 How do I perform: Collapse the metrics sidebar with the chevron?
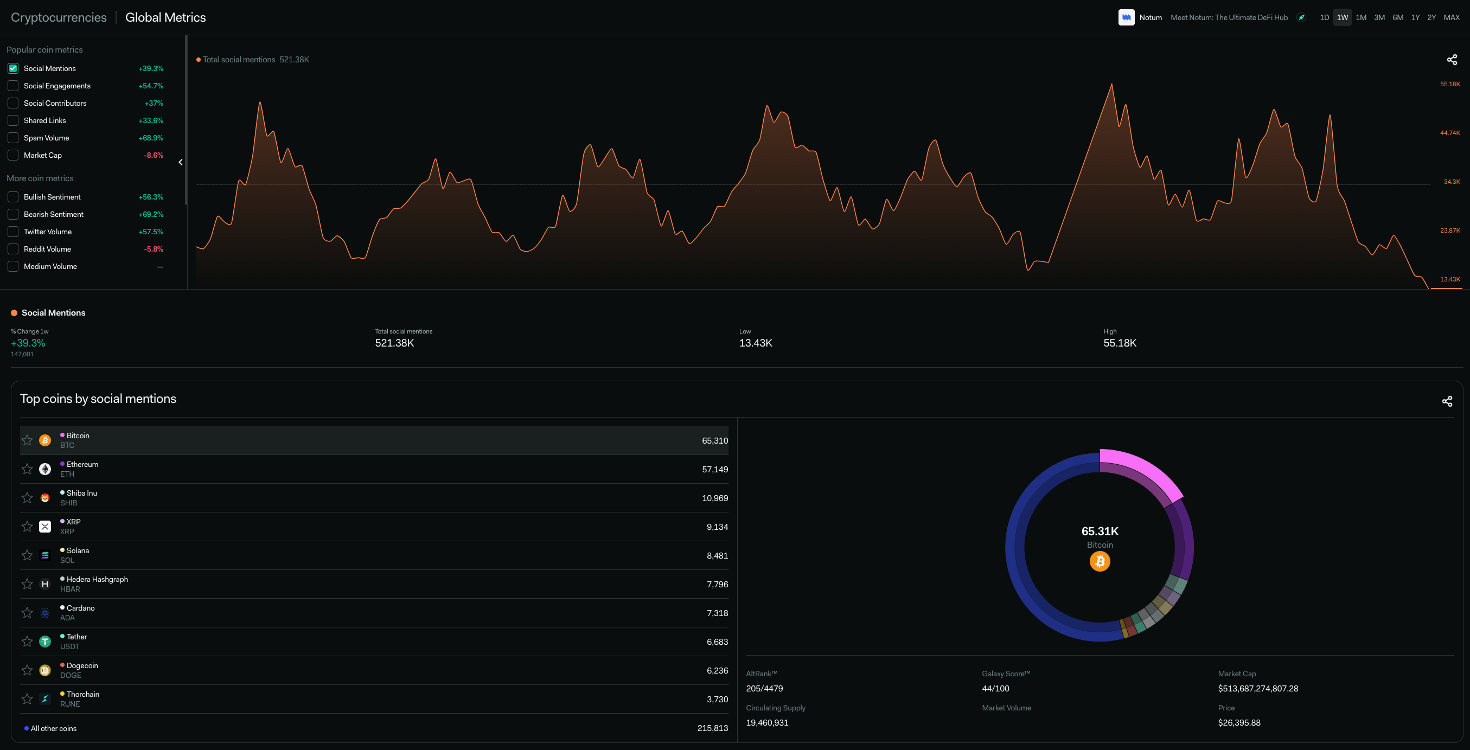click(180, 163)
